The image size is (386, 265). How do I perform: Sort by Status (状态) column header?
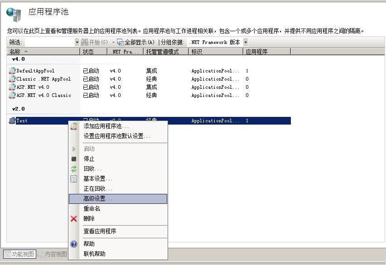coord(93,52)
